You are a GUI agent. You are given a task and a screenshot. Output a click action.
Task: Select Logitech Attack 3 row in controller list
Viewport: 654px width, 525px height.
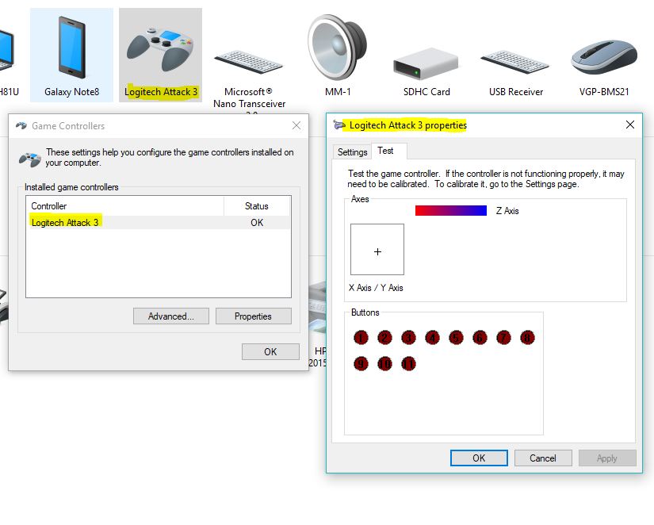click(x=158, y=222)
